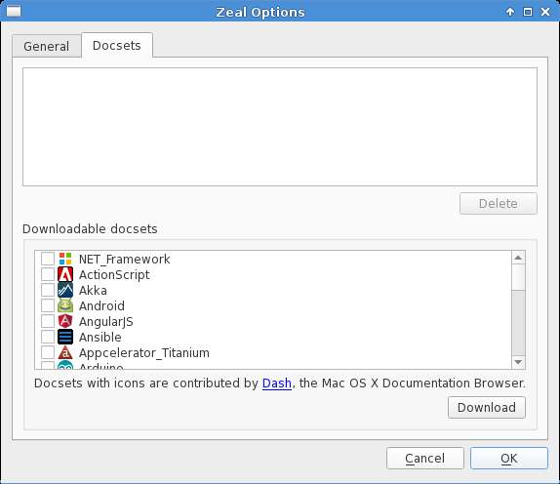560x484 pixels.
Task: Enable the Ansible docset checkbox
Action: [48, 337]
